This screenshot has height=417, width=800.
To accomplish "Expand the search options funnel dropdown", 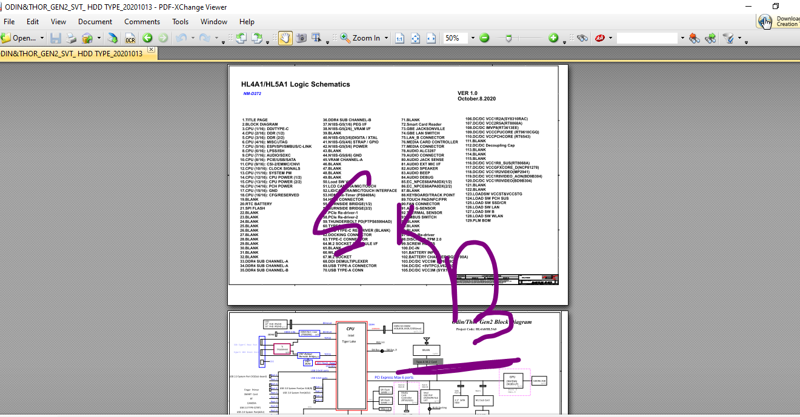I will [x=739, y=38].
